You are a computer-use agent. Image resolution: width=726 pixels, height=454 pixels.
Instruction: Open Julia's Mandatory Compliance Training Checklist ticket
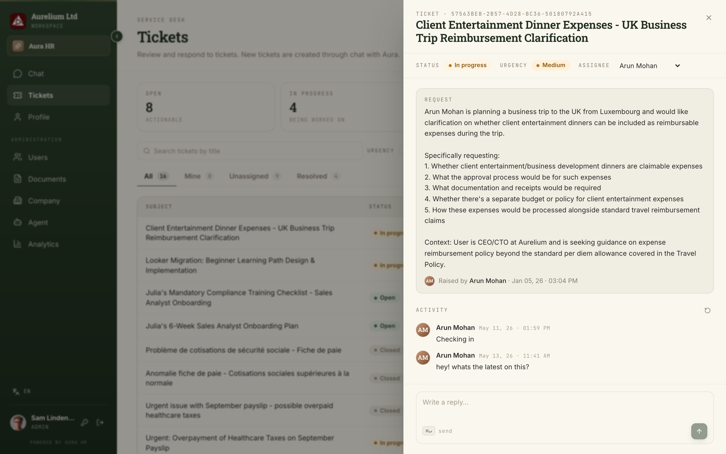[239, 298]
